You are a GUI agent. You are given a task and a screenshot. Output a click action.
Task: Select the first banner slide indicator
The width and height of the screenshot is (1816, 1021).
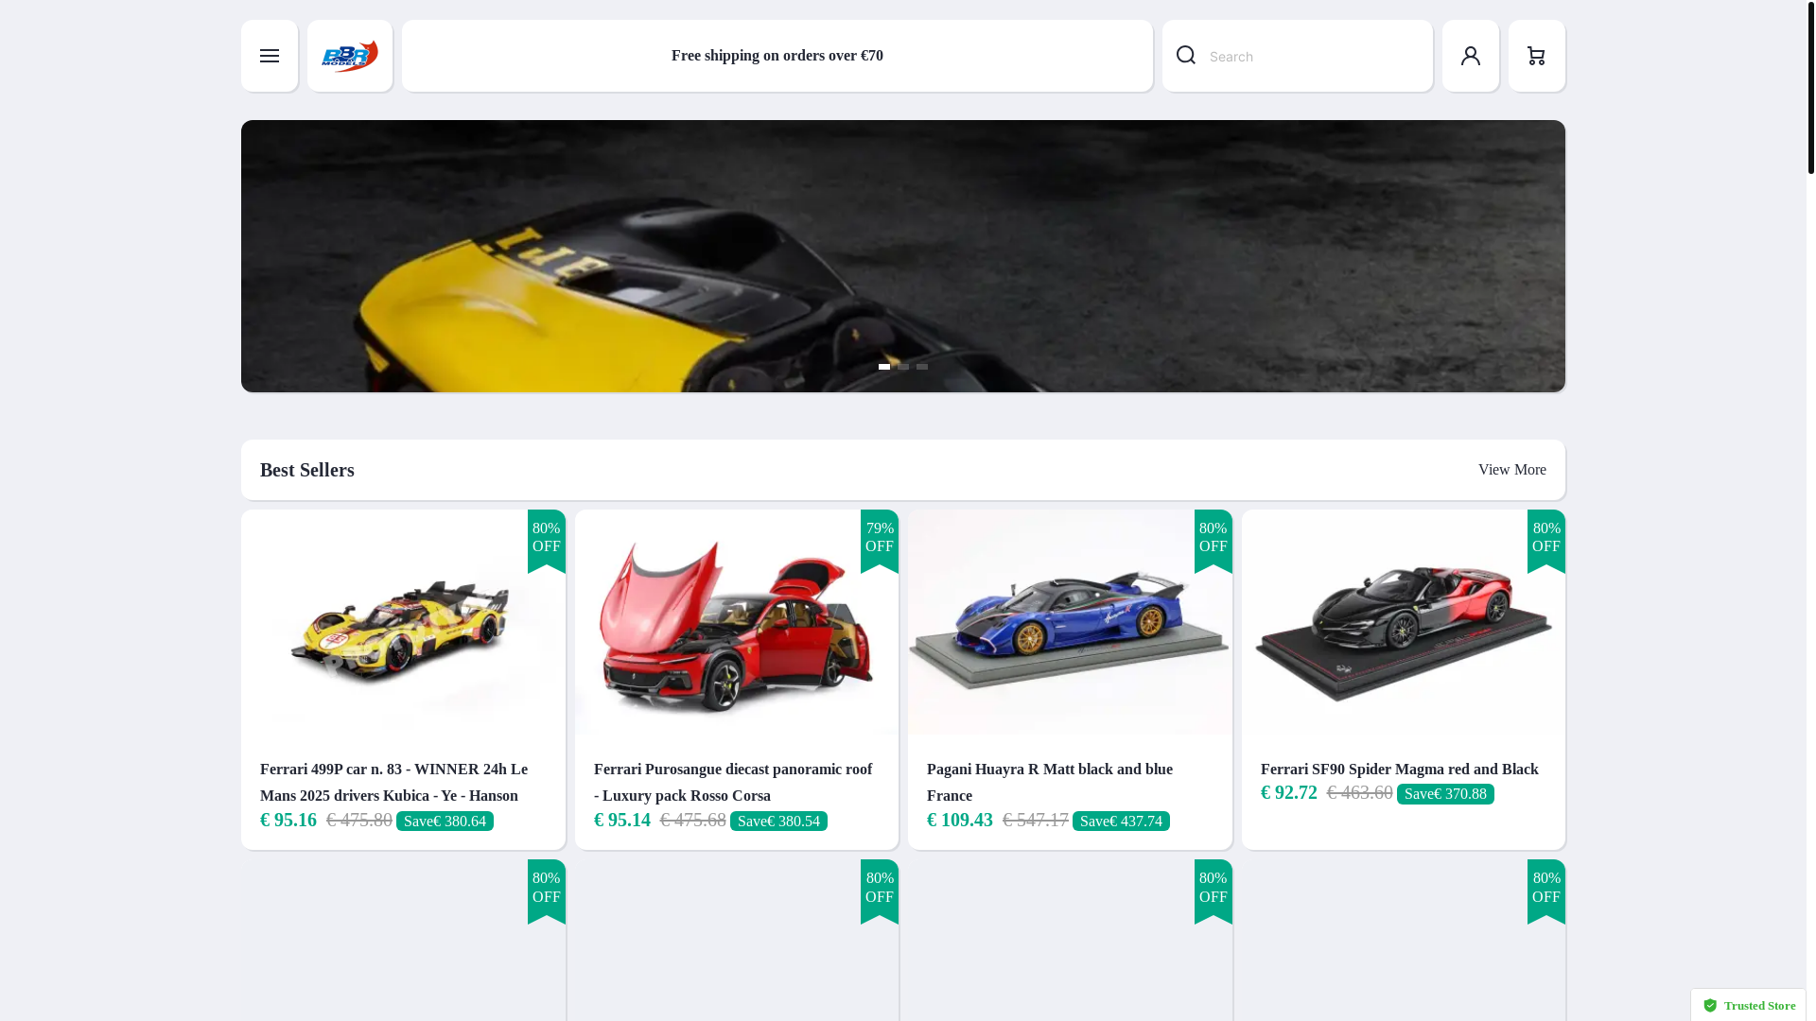(884, 367)
